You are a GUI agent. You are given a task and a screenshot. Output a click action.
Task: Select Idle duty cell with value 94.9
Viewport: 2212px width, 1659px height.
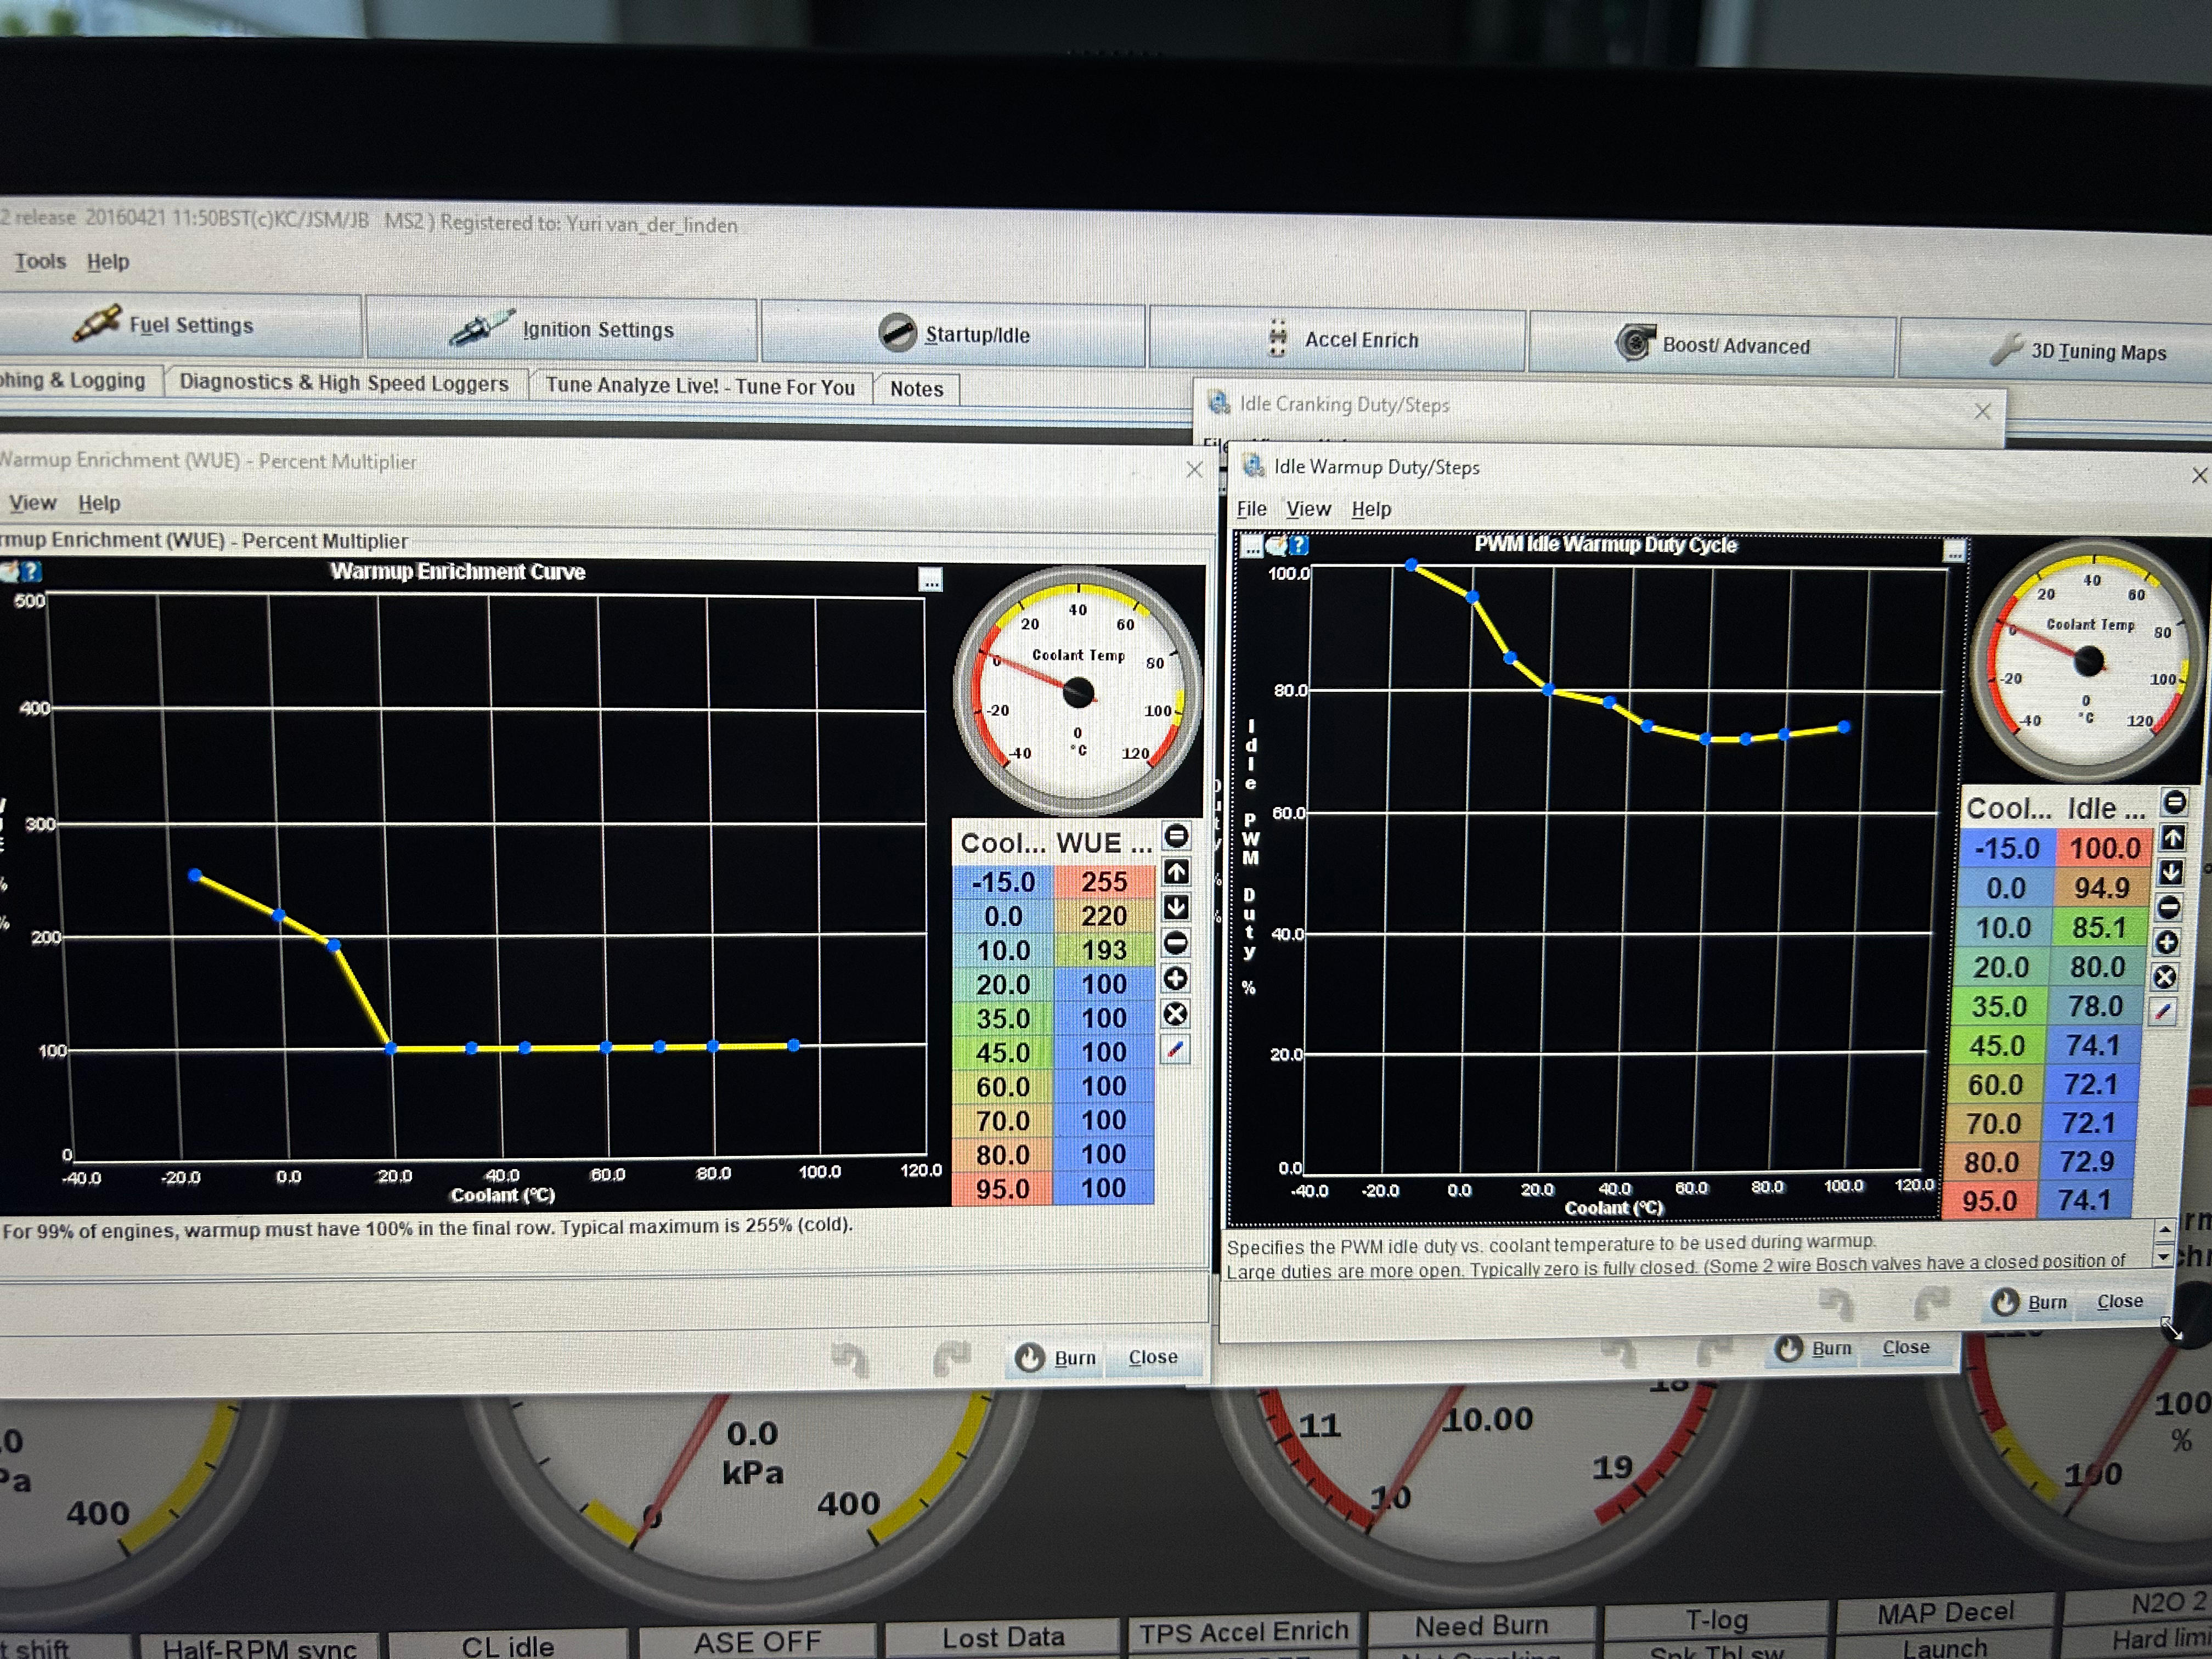[2101, 888]
